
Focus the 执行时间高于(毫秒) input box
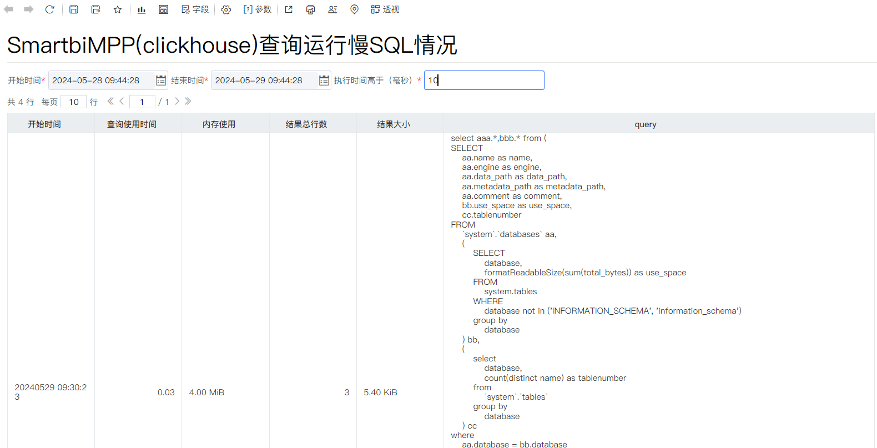(484, 80)
